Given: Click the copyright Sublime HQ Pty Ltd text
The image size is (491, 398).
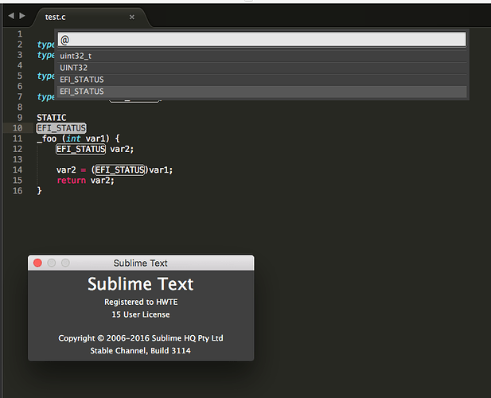Looking at the screenshot, I should (141, 338).
